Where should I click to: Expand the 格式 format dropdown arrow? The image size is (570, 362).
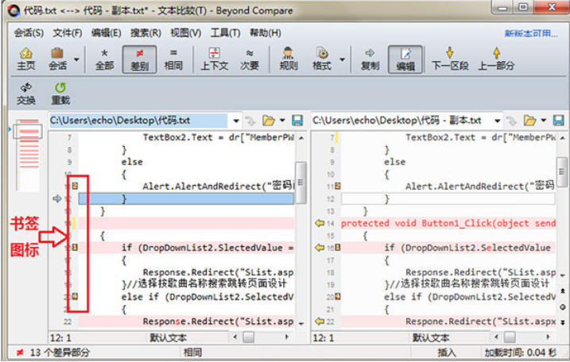[x=343, y=59]
